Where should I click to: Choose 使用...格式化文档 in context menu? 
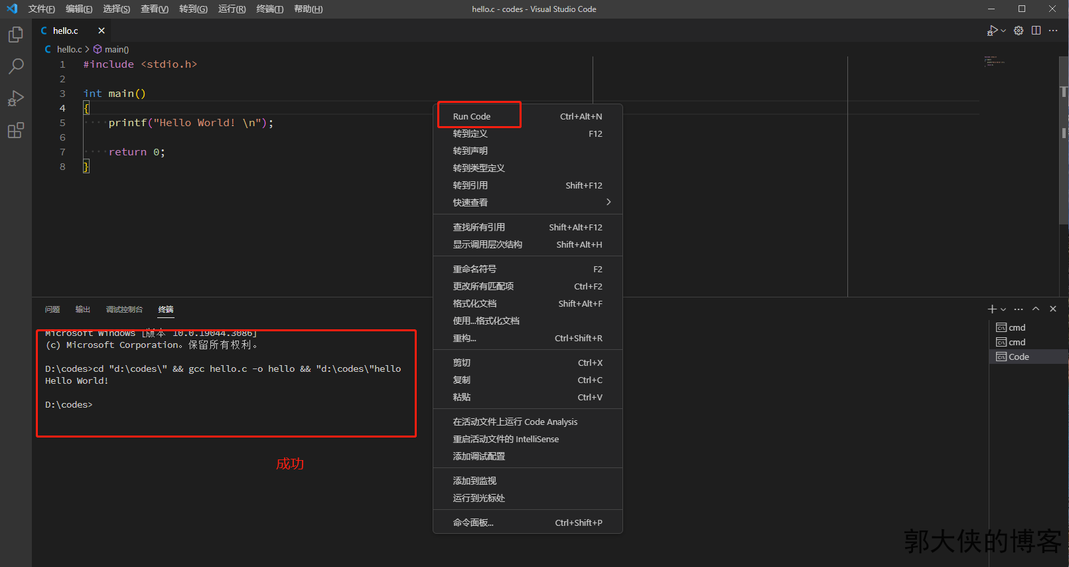coord(528,321)
